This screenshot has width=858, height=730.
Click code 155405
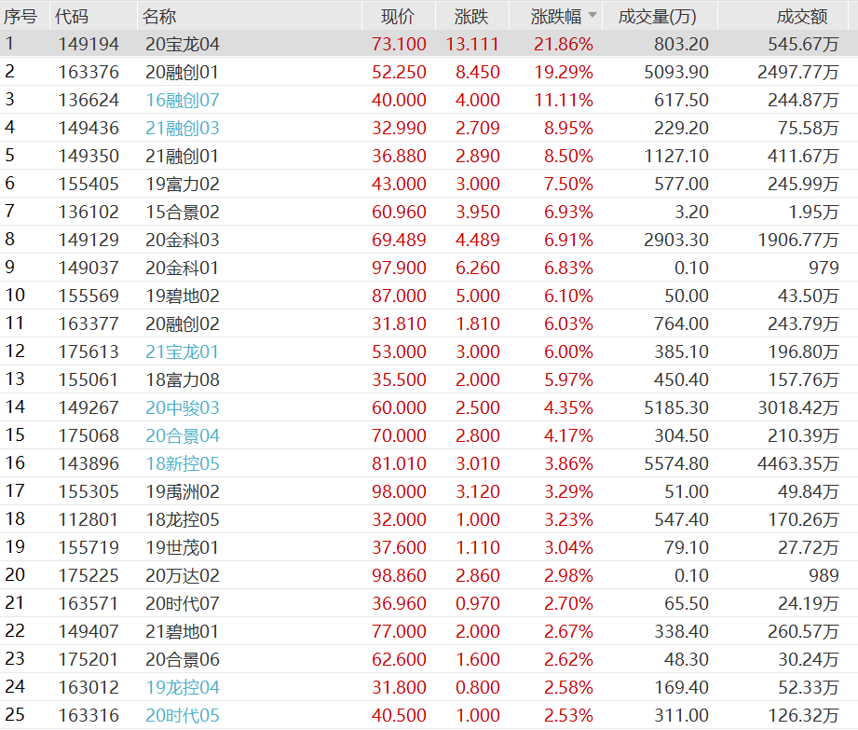tap(89, 184)
